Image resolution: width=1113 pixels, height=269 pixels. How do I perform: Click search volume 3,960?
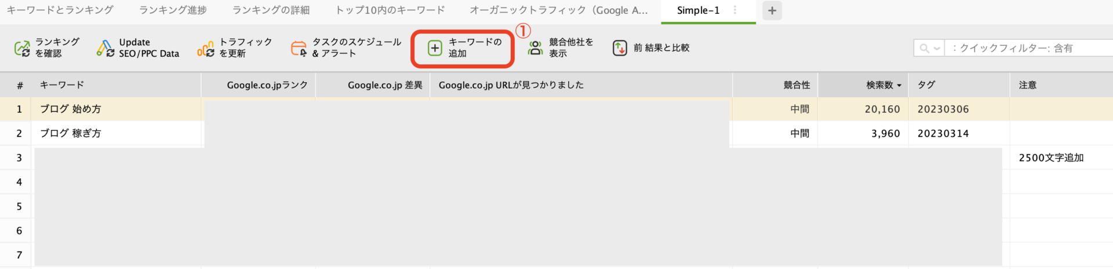point(886,134)
